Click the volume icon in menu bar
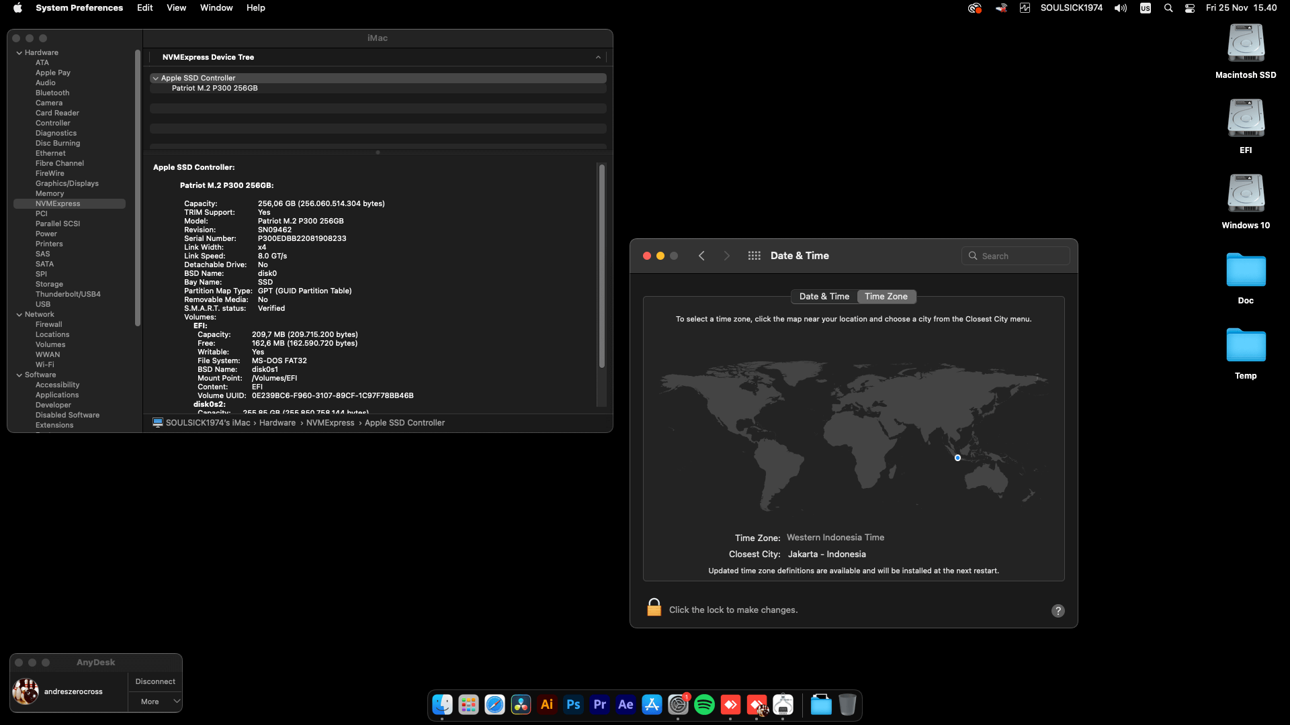Screen dimensions: 1290x725 1121,8
